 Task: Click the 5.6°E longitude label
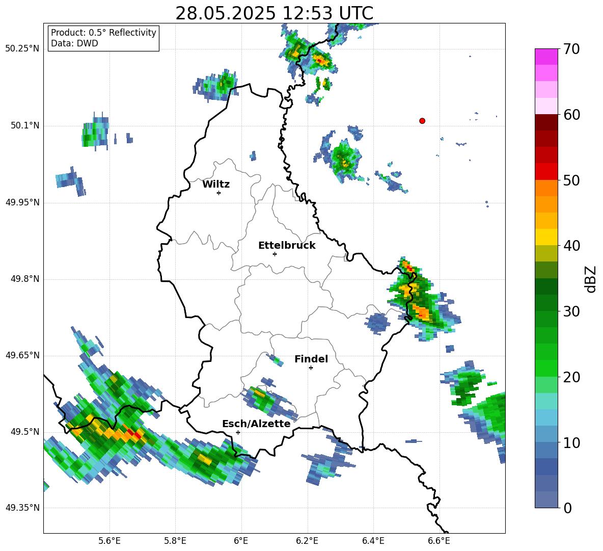point(109,541)
